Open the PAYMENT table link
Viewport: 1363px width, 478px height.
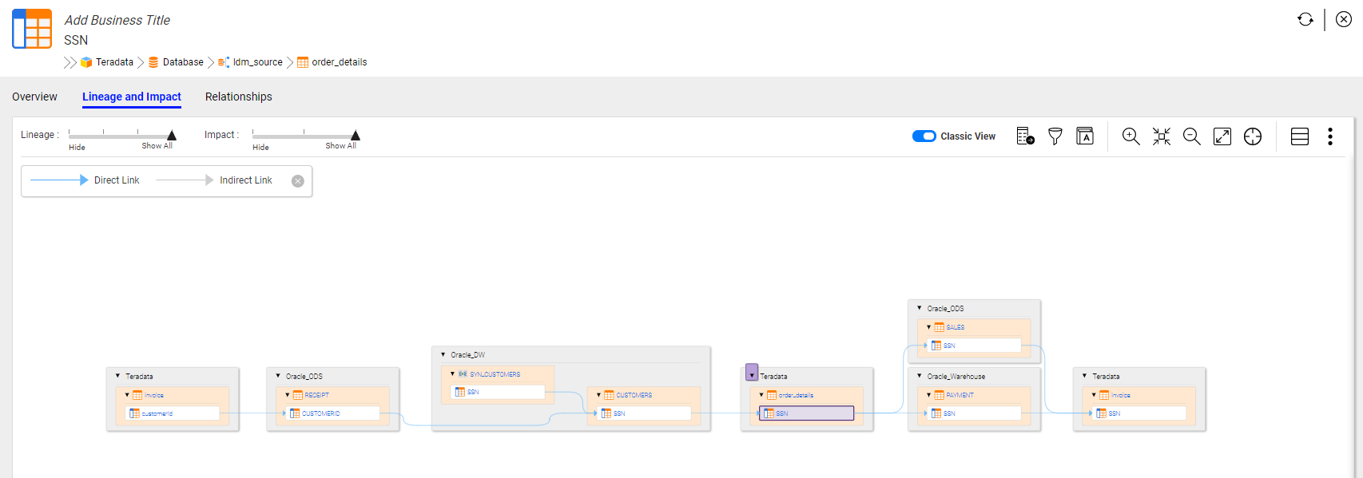(960, 395)
